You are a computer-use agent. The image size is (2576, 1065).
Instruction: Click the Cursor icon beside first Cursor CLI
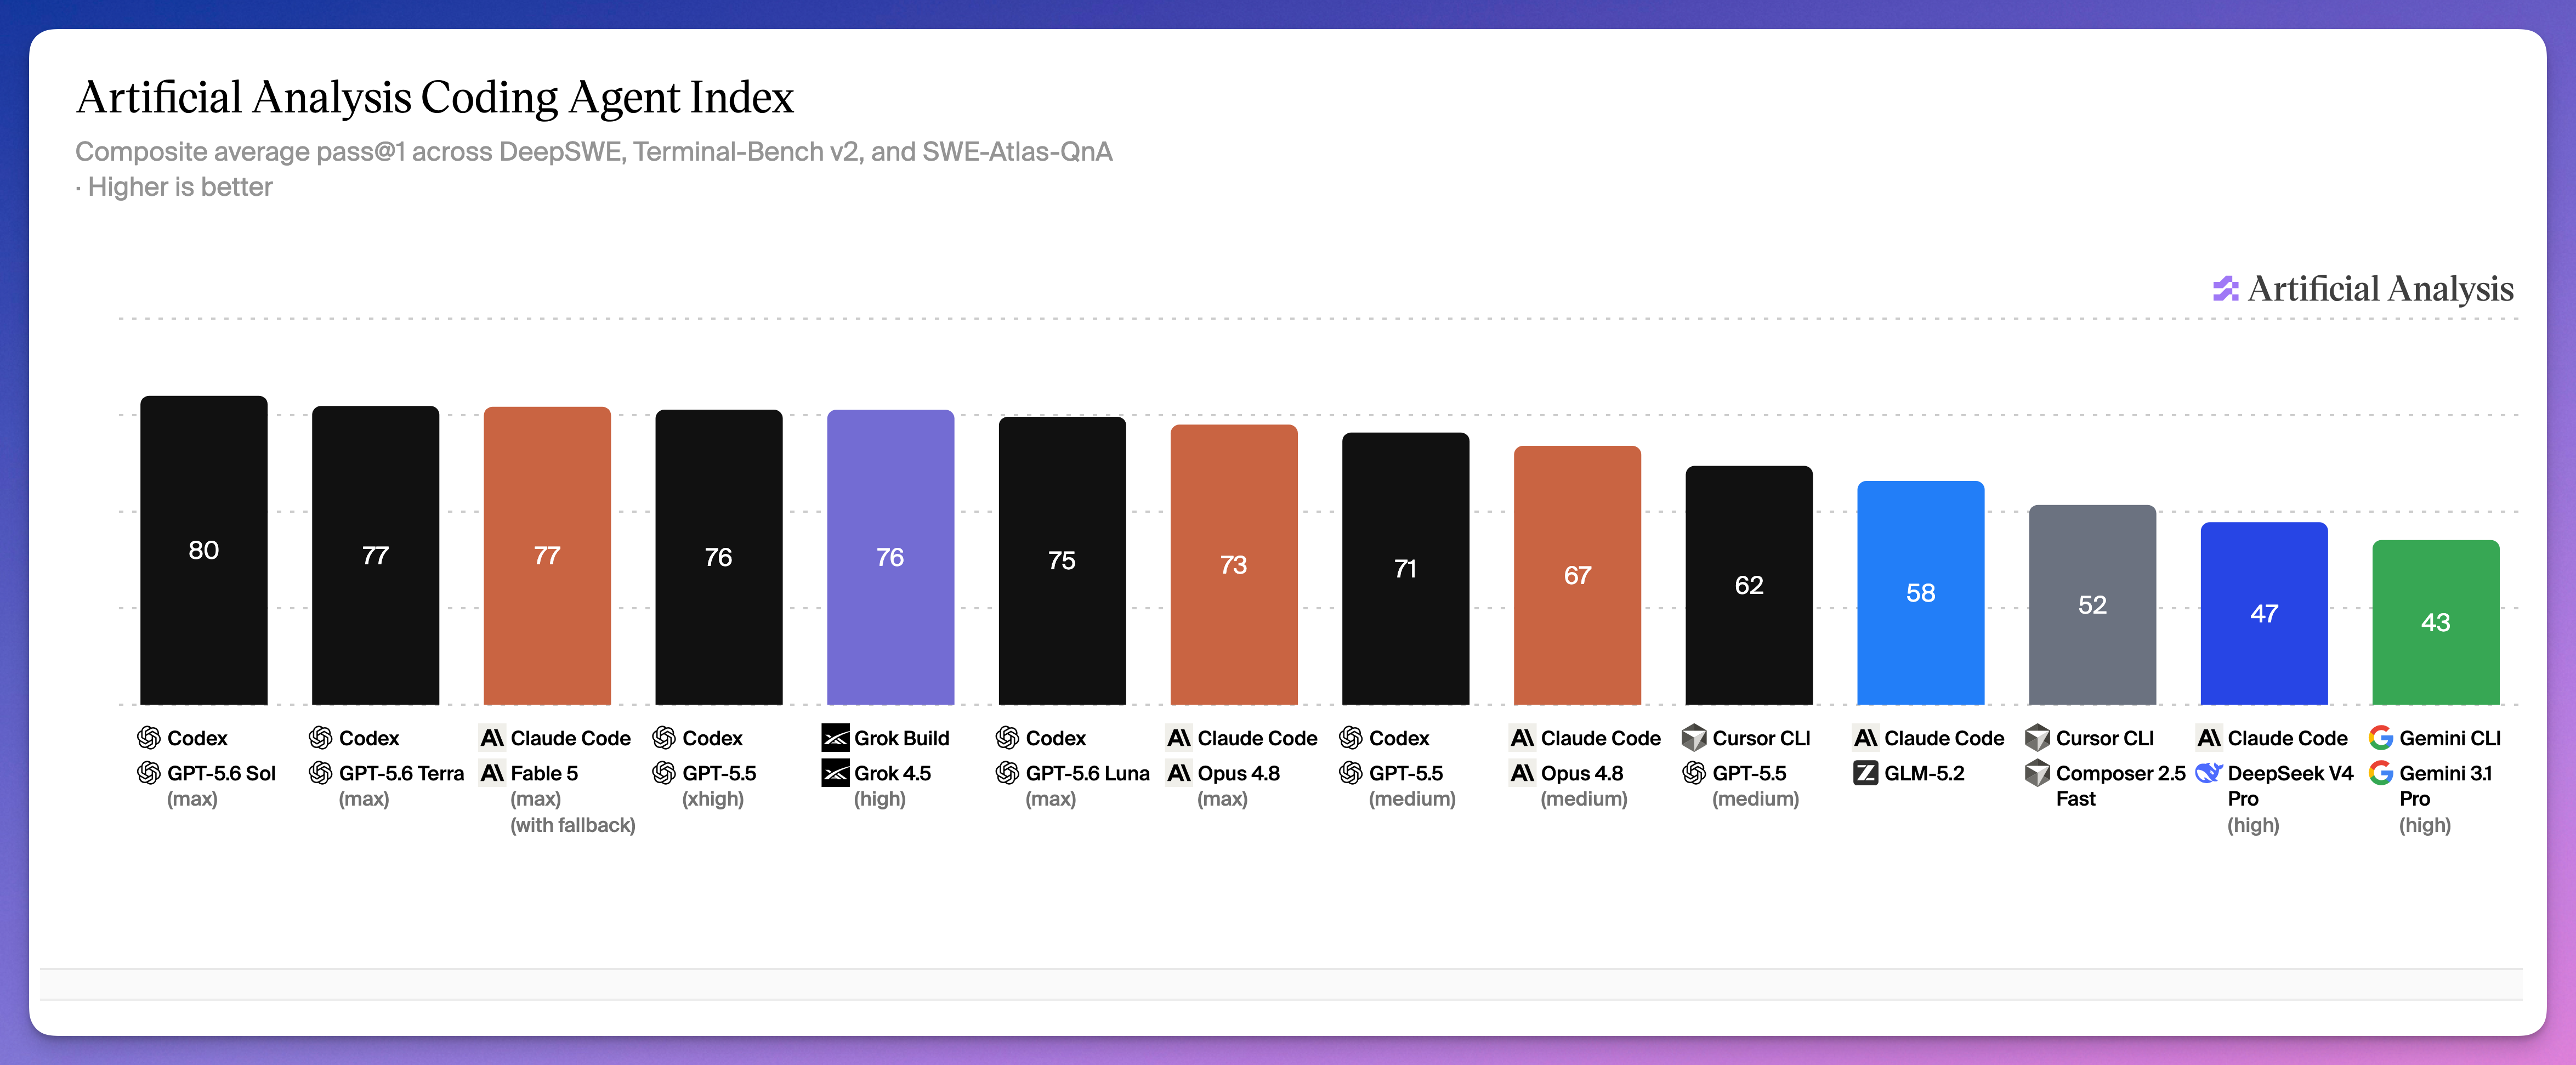click(1694, 738)
